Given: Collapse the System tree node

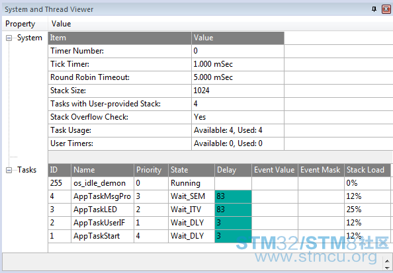Looking at the screenshot, I should [9, 38].
